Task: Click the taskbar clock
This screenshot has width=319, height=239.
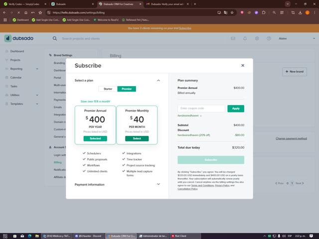Action: tap(300, 236)
